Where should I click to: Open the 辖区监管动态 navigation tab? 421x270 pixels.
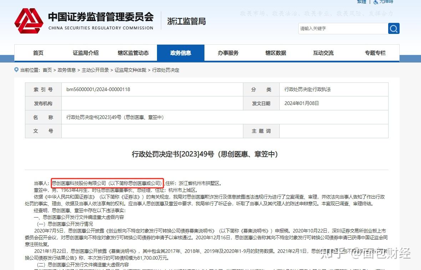pyautogui.click(x=133, y=53)
